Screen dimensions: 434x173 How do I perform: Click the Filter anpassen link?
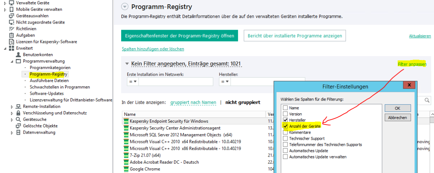(x=412, y=64)
